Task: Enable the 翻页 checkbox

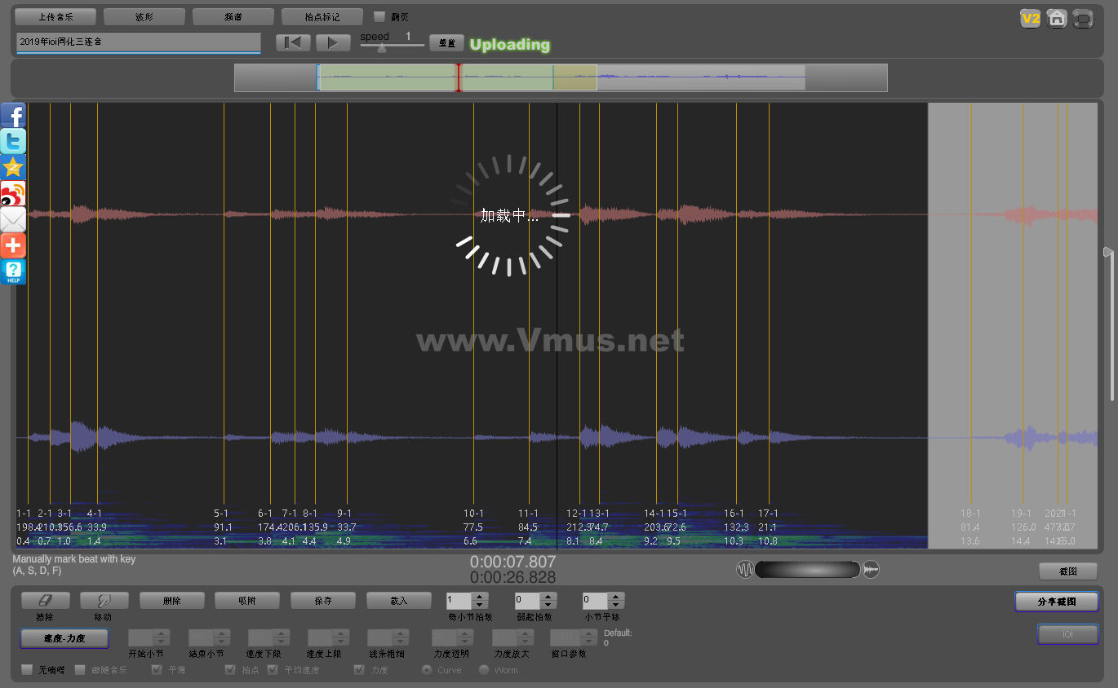Action: [379, 16]
